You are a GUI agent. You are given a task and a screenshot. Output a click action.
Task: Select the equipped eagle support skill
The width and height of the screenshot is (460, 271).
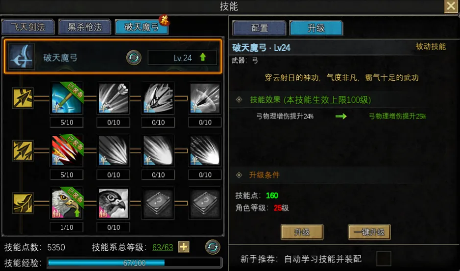pyautogui.click(x=67, y=203)
